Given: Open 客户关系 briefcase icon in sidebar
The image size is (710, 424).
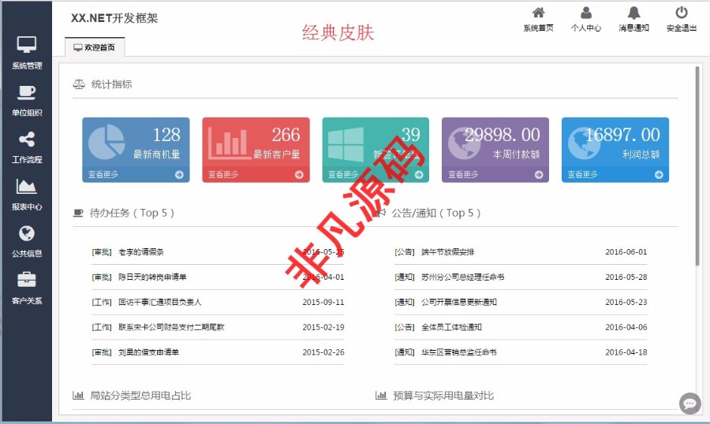Looking at the screenshot, I should [x=27, y=280].
